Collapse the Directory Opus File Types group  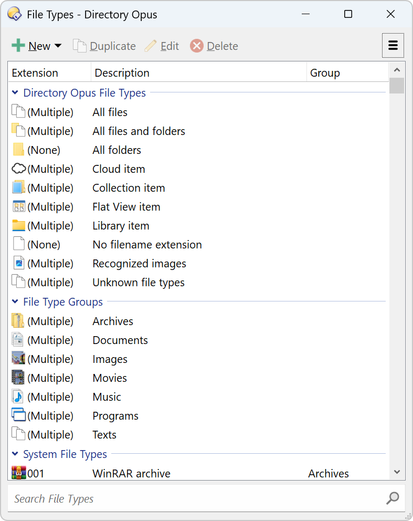tap(15, 93)
